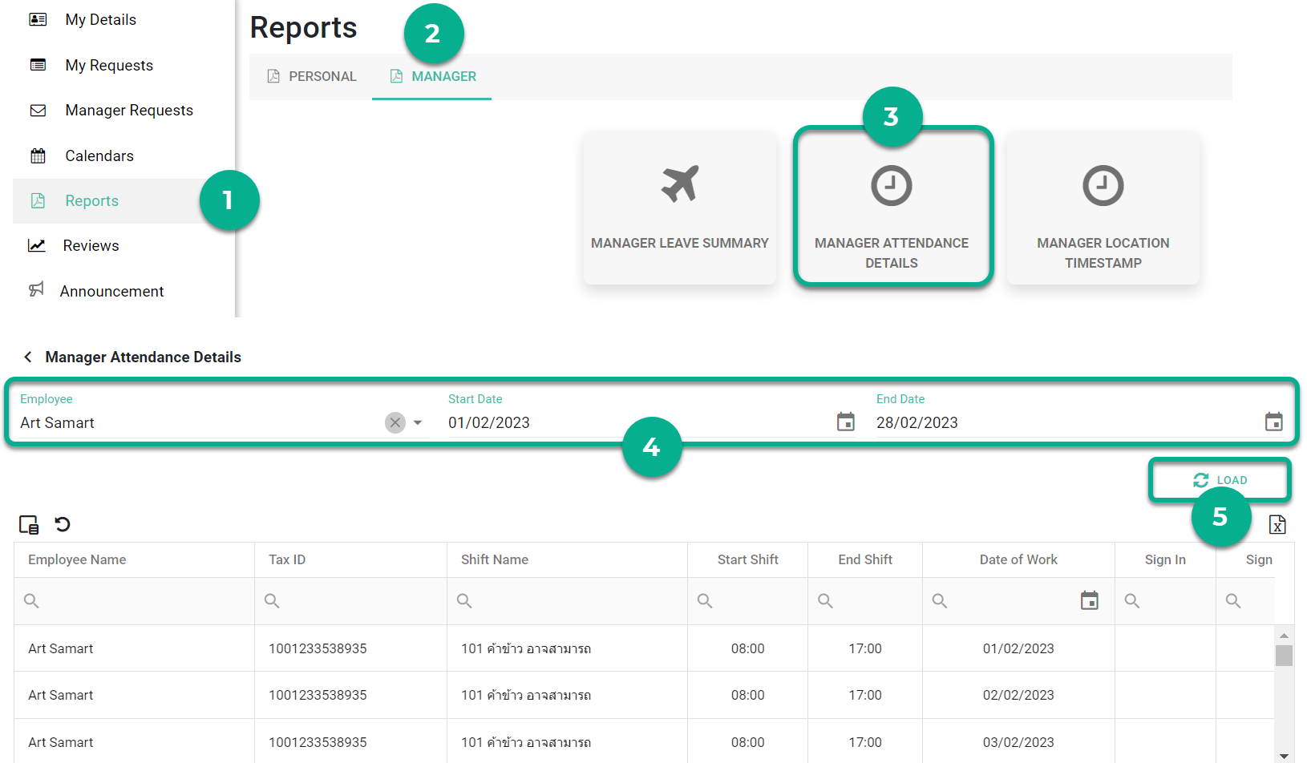The height and width of the screenshot is (763, 1307).
Task: Open My Details in sidebar
Action: (x=100, y=19)
